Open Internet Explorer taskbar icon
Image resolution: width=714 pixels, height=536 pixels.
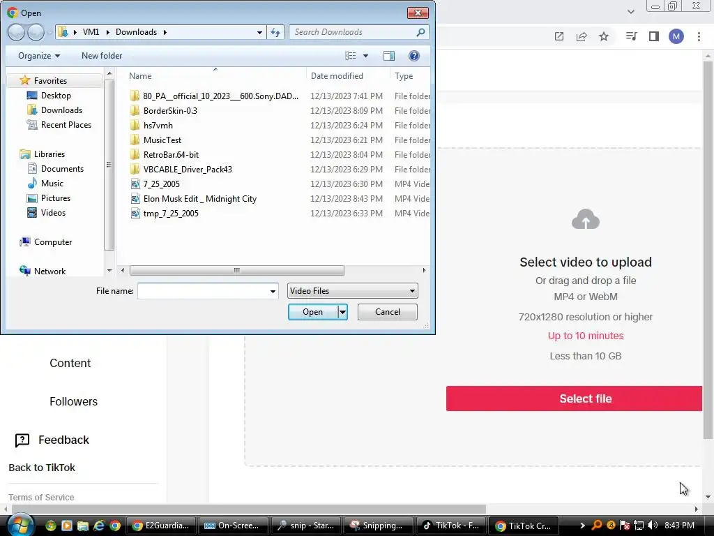[99, 526]
